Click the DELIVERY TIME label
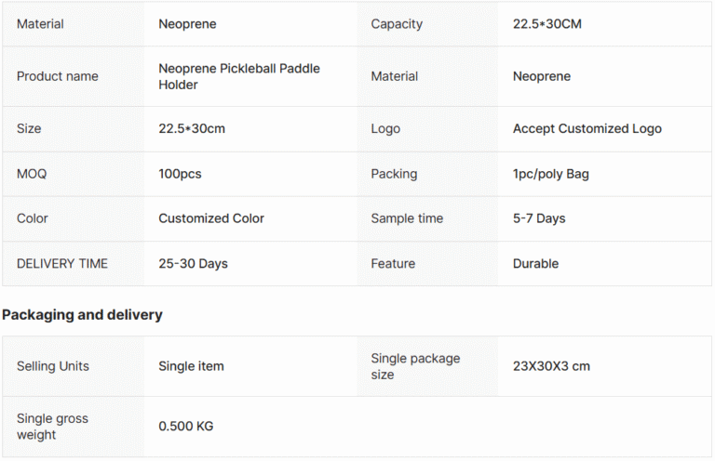The image size is (715, 461). point(62,263)
